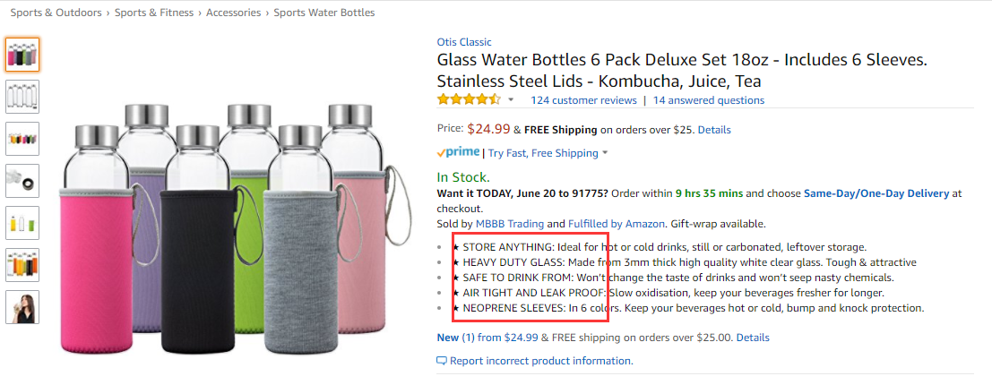The image size is (992, 385).
Task: Click the star rating icons
Action: [469, 99]
